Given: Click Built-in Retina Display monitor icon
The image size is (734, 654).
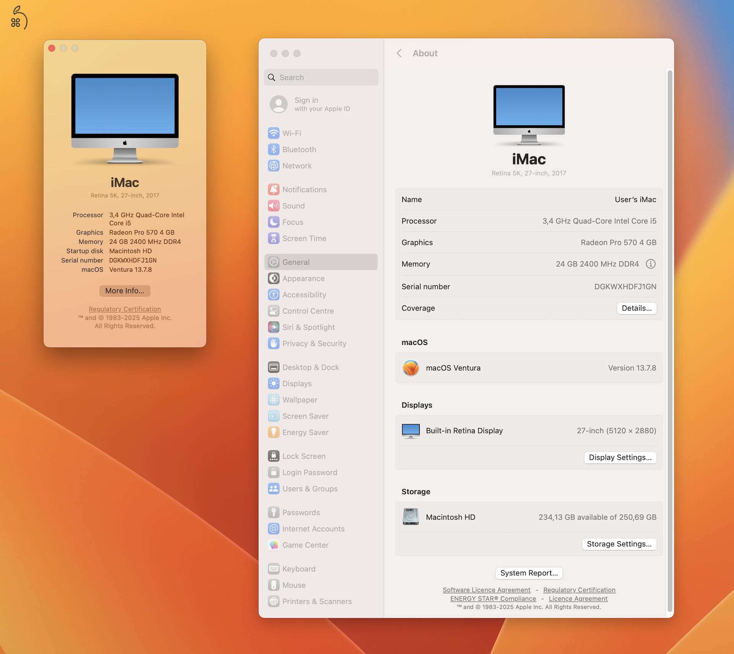Looking at the screenshot, I should pyautogui.click(x=411, y=431).
